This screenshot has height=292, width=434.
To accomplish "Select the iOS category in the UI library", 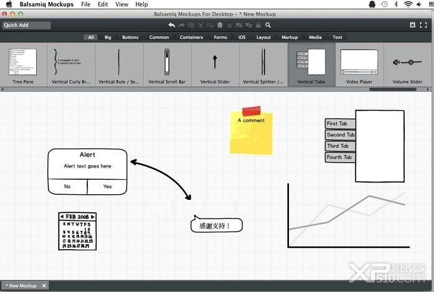I will (x=242, y=37).
